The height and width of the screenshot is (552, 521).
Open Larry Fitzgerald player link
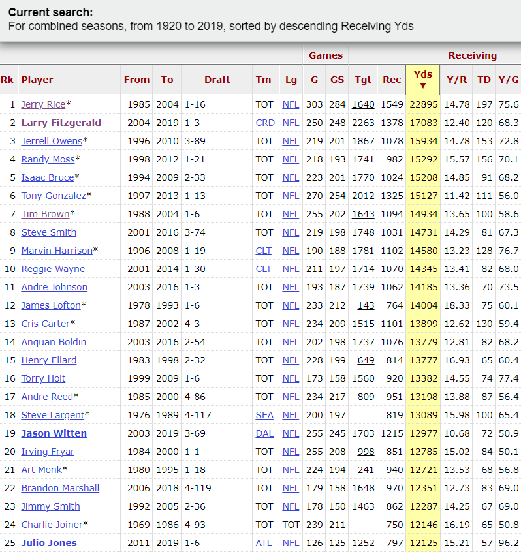(x=61, y=123)
